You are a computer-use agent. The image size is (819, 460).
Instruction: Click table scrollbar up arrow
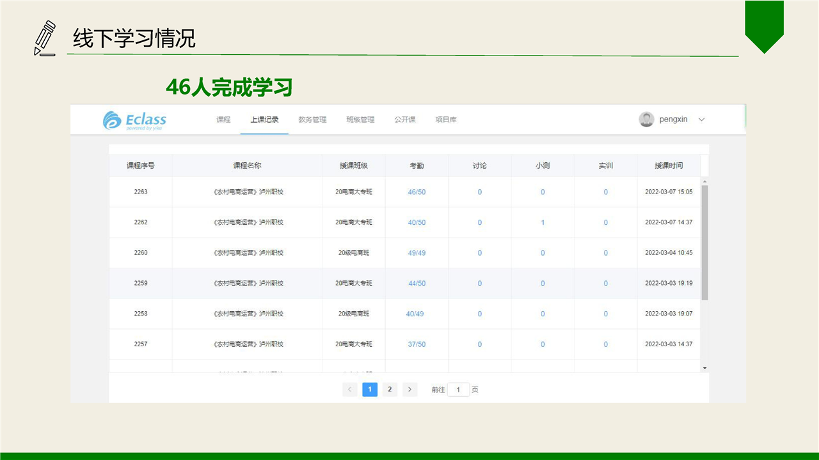704,181
